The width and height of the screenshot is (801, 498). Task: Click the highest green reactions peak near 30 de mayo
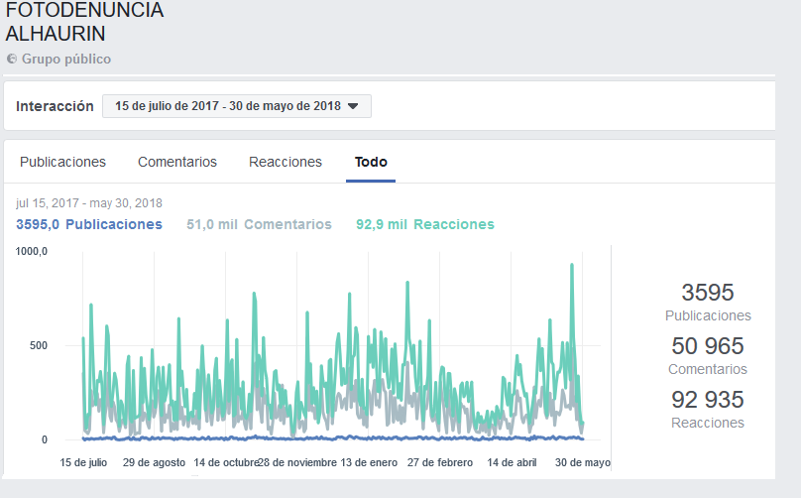[572, 265]
